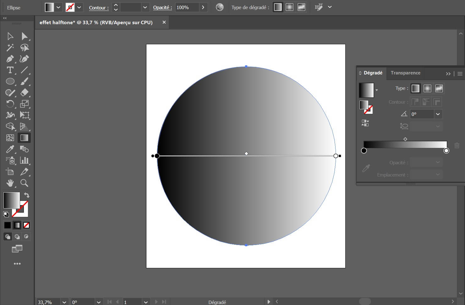The image size is (465, 305).
Task: Select the Gradient tool in toolbar
Action: point(24,138)
